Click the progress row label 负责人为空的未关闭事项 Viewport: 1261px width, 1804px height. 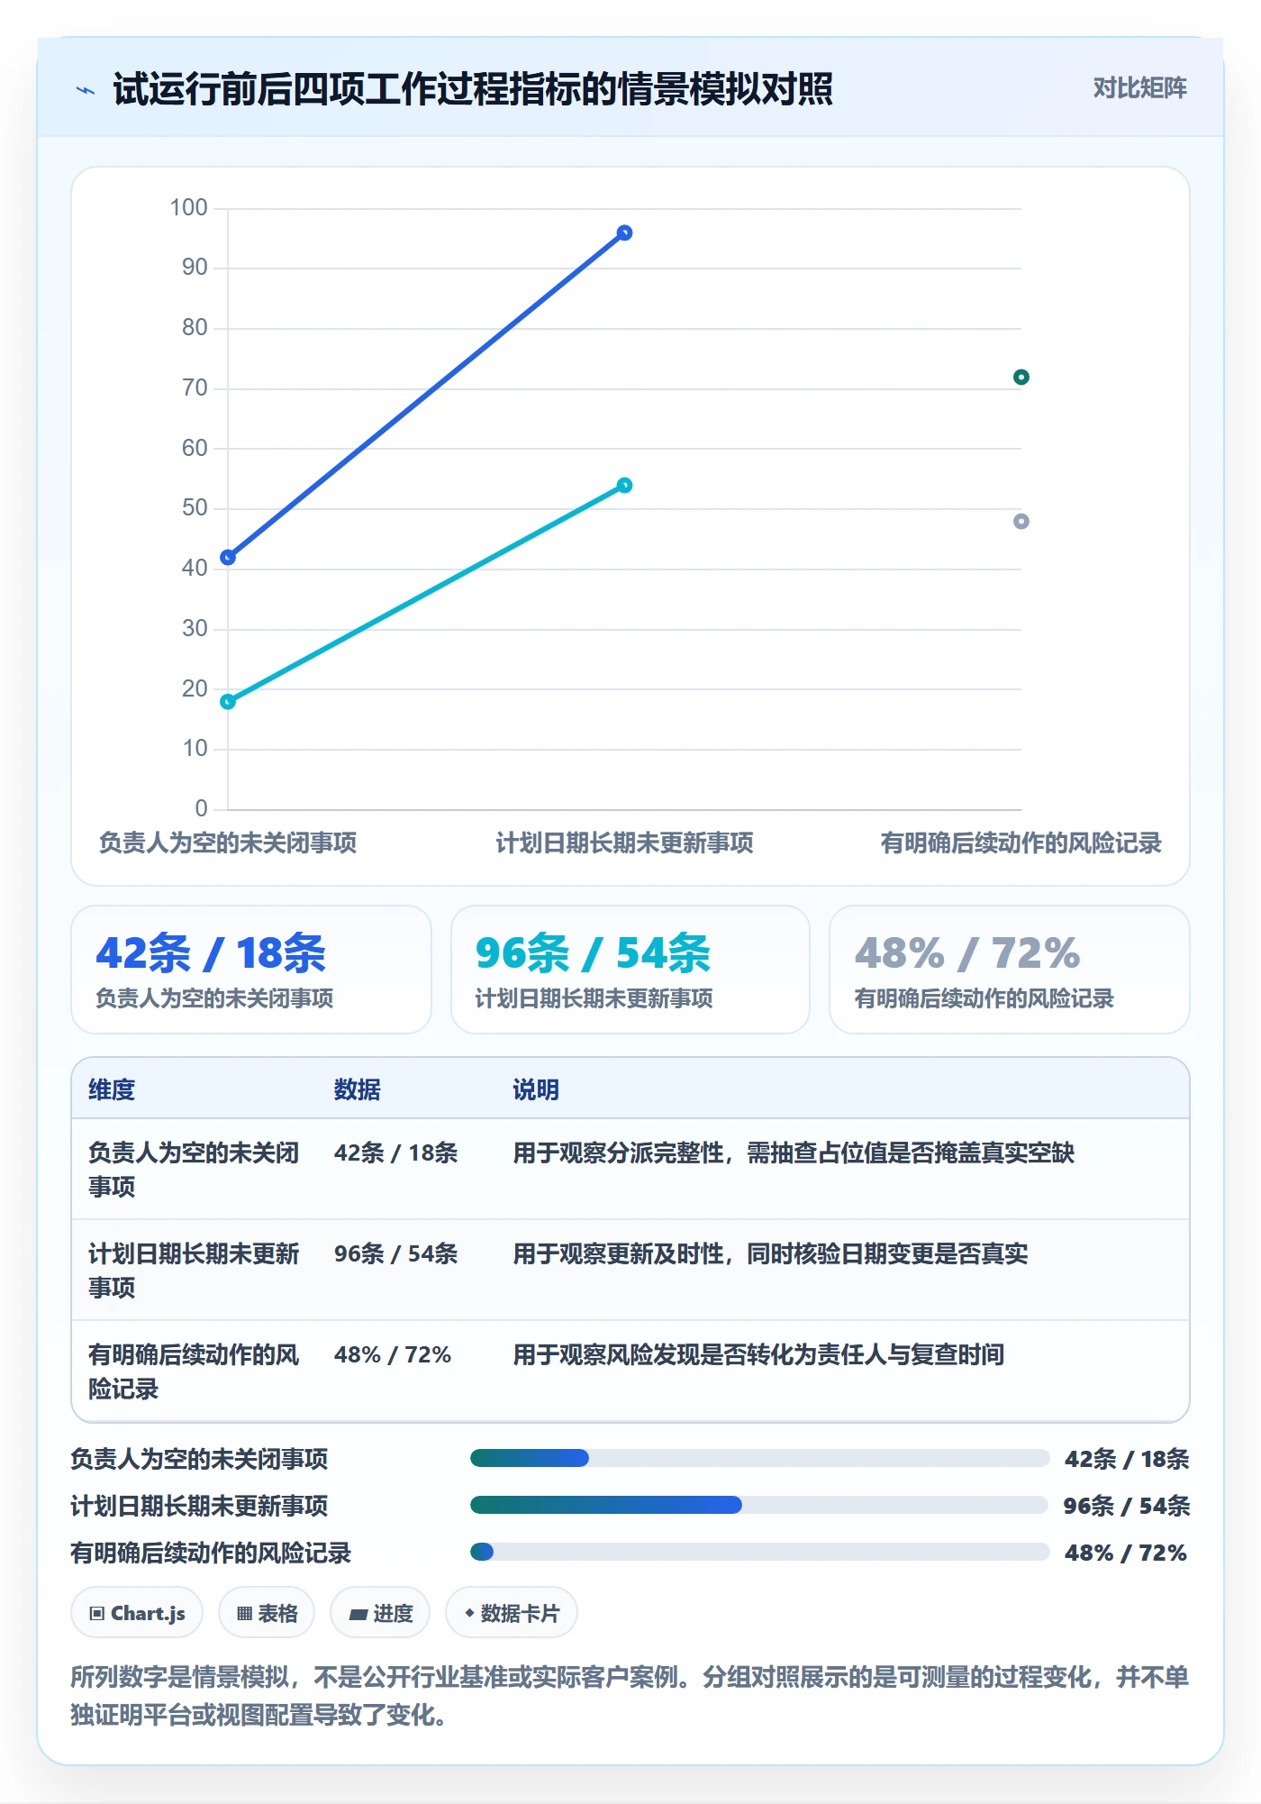coord(199,1459)
